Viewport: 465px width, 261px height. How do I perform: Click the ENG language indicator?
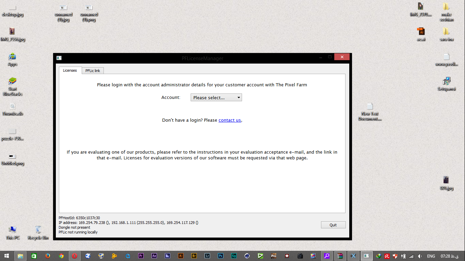tap(431, 256)
